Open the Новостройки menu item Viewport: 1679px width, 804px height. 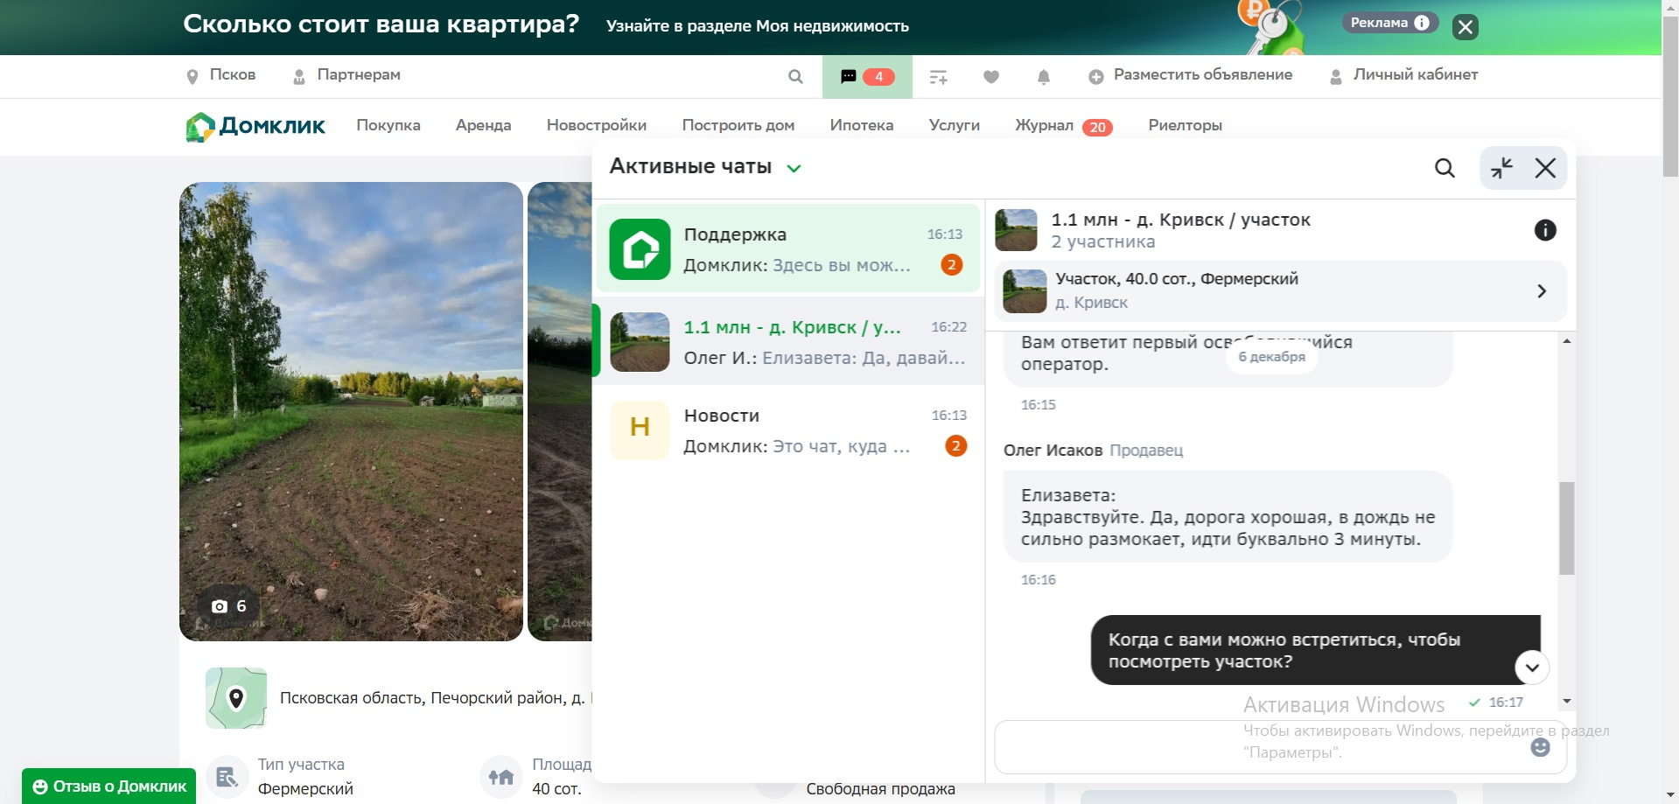pyautogui.click(x=596, y=125)
